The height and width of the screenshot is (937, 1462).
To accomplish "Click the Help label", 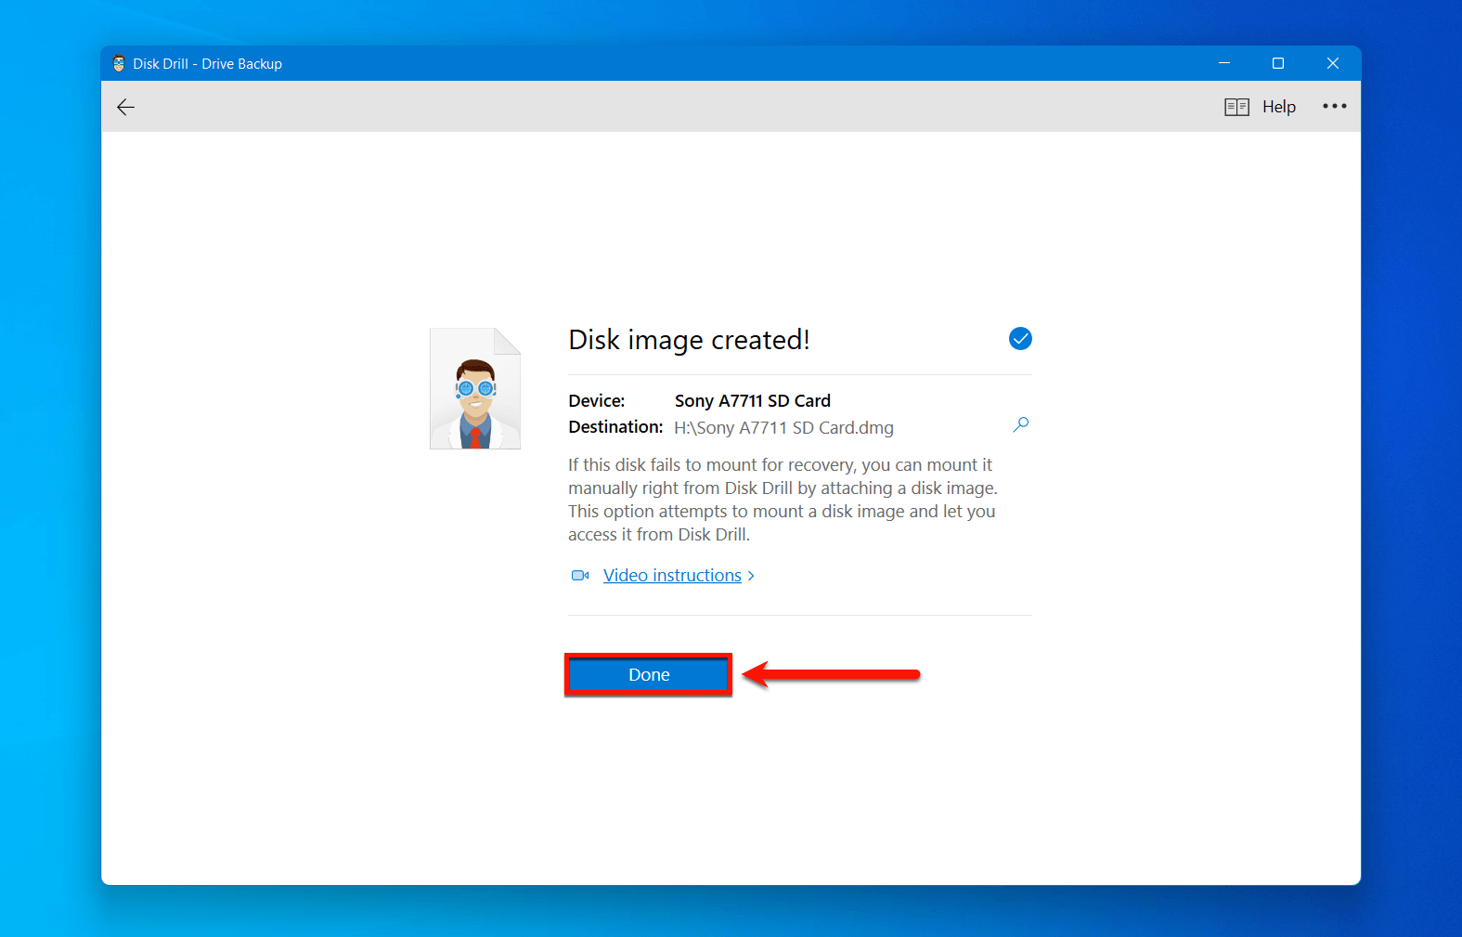I will point(1278,107).
